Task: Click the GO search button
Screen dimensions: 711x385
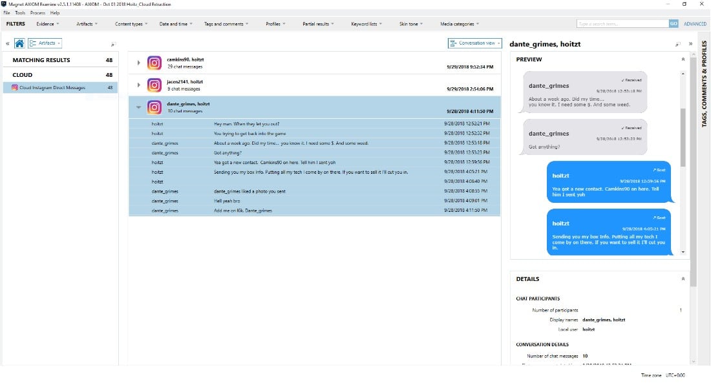Action: coord(674,23)
